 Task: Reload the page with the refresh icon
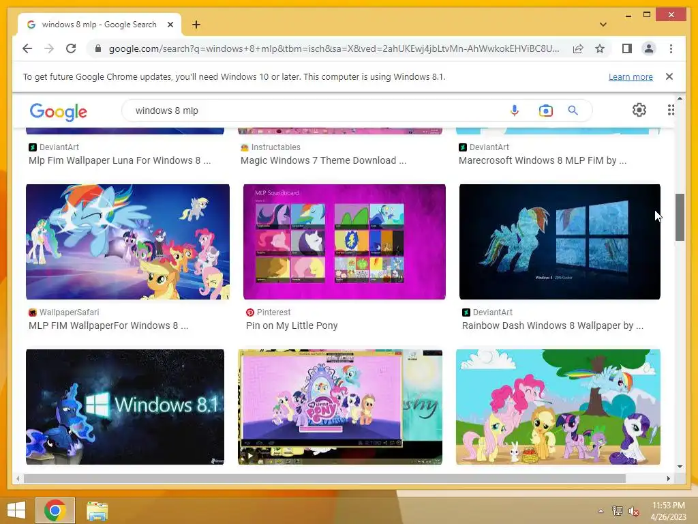coord(71,48)
